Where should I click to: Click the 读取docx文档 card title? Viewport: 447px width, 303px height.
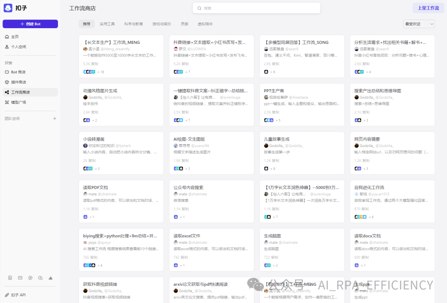point(368,236)
